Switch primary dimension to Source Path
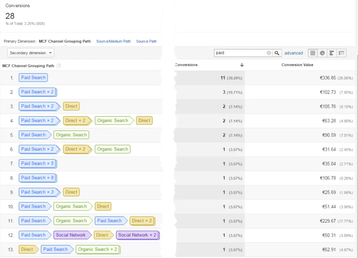 [x=146, y=41]
